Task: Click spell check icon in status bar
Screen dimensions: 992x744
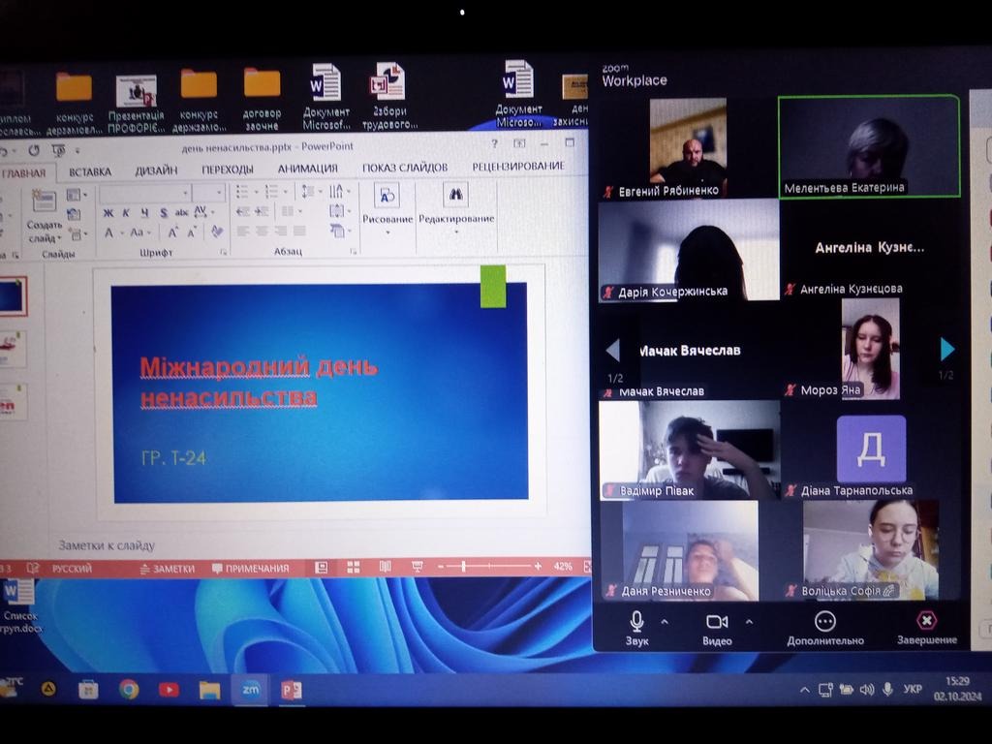Action: pos(33,569)
